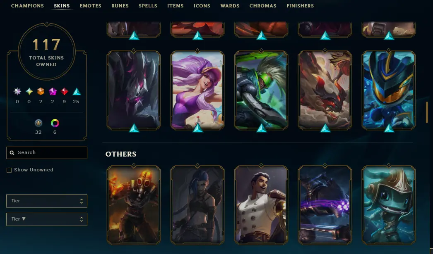Switch to the Champions tab
The width and height of the screenshot is (433, 254).
[27, 6]
